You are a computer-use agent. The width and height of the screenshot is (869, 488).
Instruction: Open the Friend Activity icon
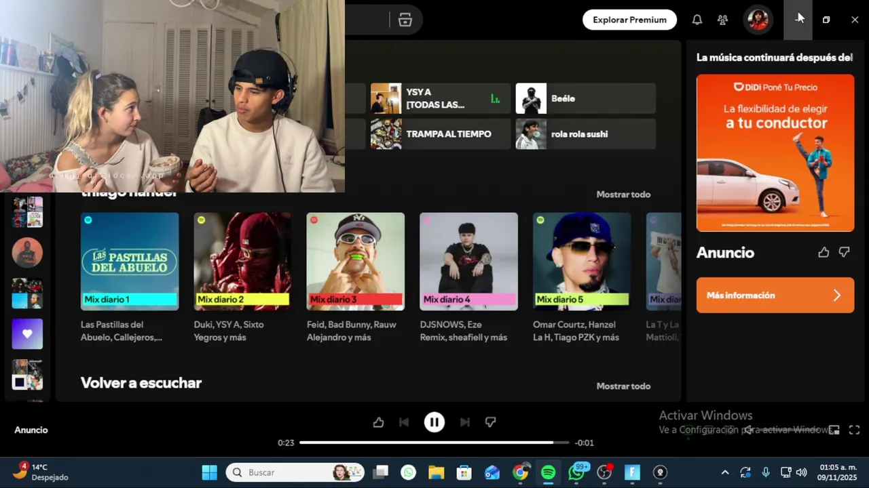click(723, 20)
